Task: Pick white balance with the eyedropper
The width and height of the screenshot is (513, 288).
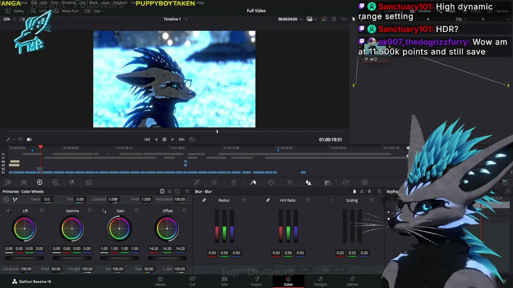Action: (x=15, y=199)
